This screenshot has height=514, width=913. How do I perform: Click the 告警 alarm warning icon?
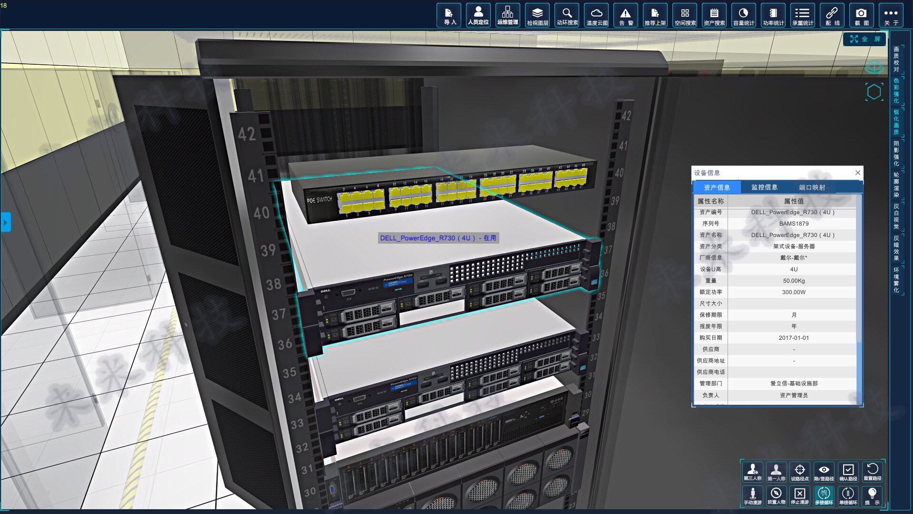pyautogui.click(x=626, y=16)
